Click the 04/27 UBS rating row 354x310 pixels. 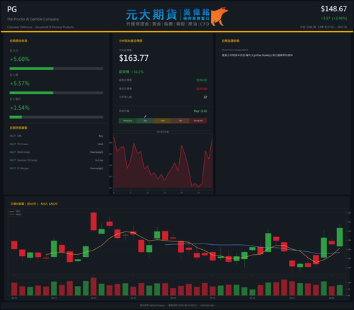(x=57, y=136)
